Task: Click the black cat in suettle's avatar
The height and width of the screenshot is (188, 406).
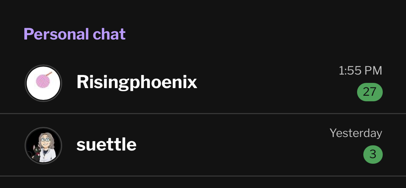Action: click(x=35, y=153)
